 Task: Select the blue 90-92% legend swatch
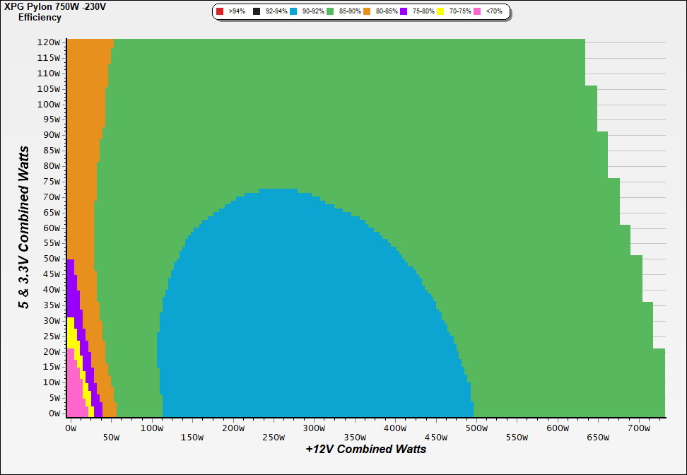[293, 12]
